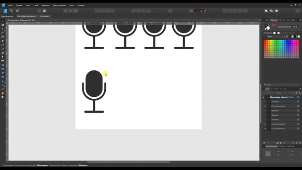Switch to Pixel persona icon

[x=12, y=11]
